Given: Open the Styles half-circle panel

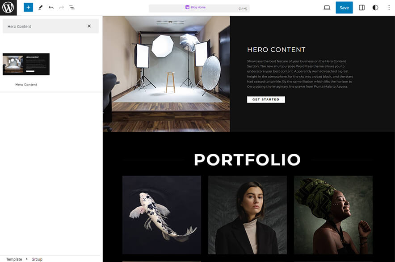Looking at the screenshot, I should click(x=375, y=8).
